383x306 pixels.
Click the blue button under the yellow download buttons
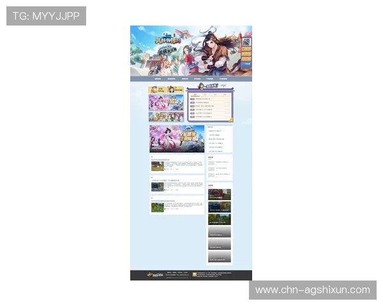coord(246,64)
